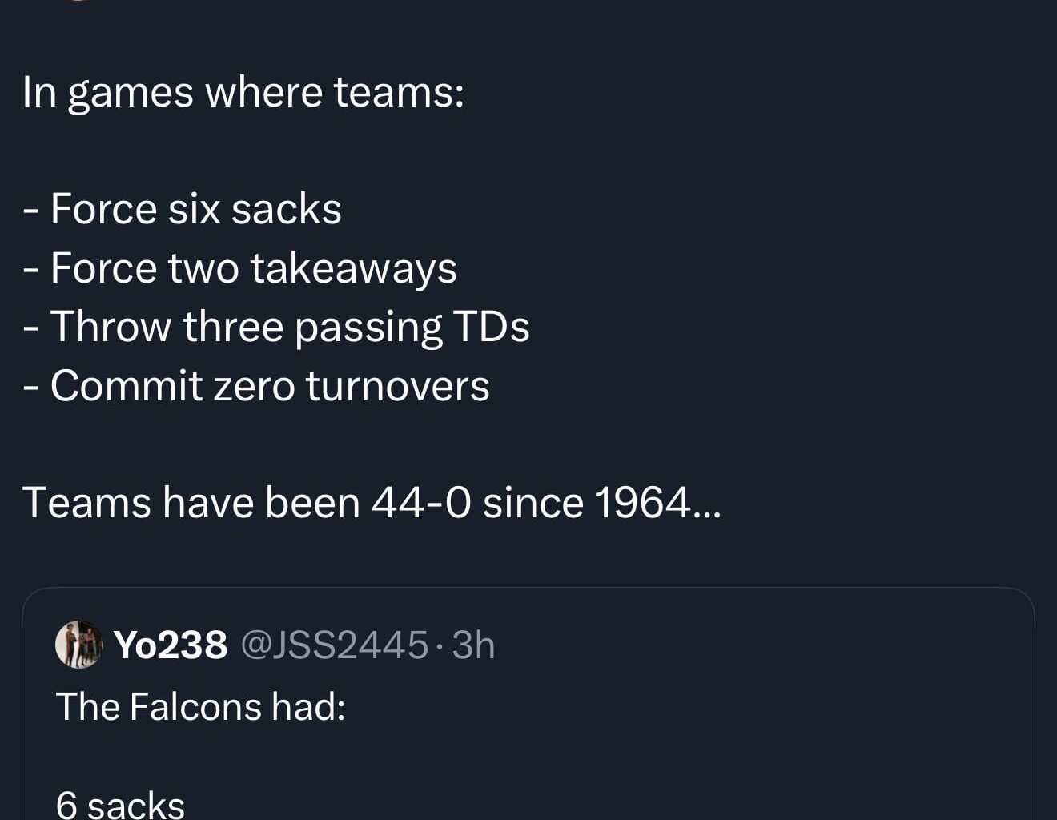Click the text 'The Falcons had:'

click(200, 706)
